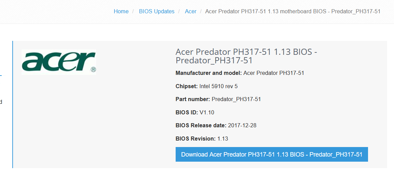394x178 pixels.
Task: Select the part number value Predator_PH317-51
Action: [236, 99]
